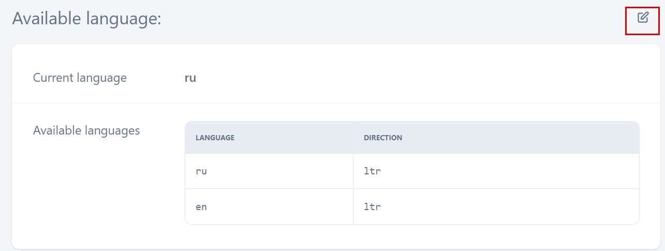
Task: Click empty header area right of DIRECTION text
Action: (x=518, y=138)
